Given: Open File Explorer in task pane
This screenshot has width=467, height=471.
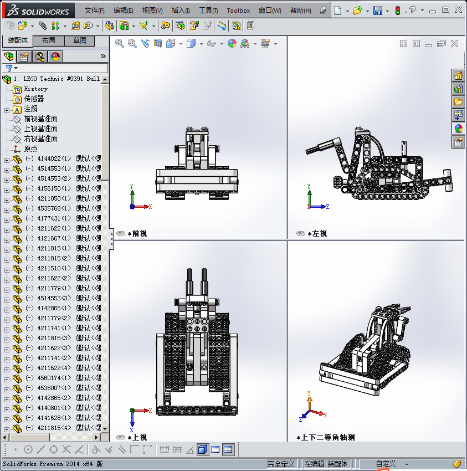Looking at the screenshot, I should coord(458,102).
